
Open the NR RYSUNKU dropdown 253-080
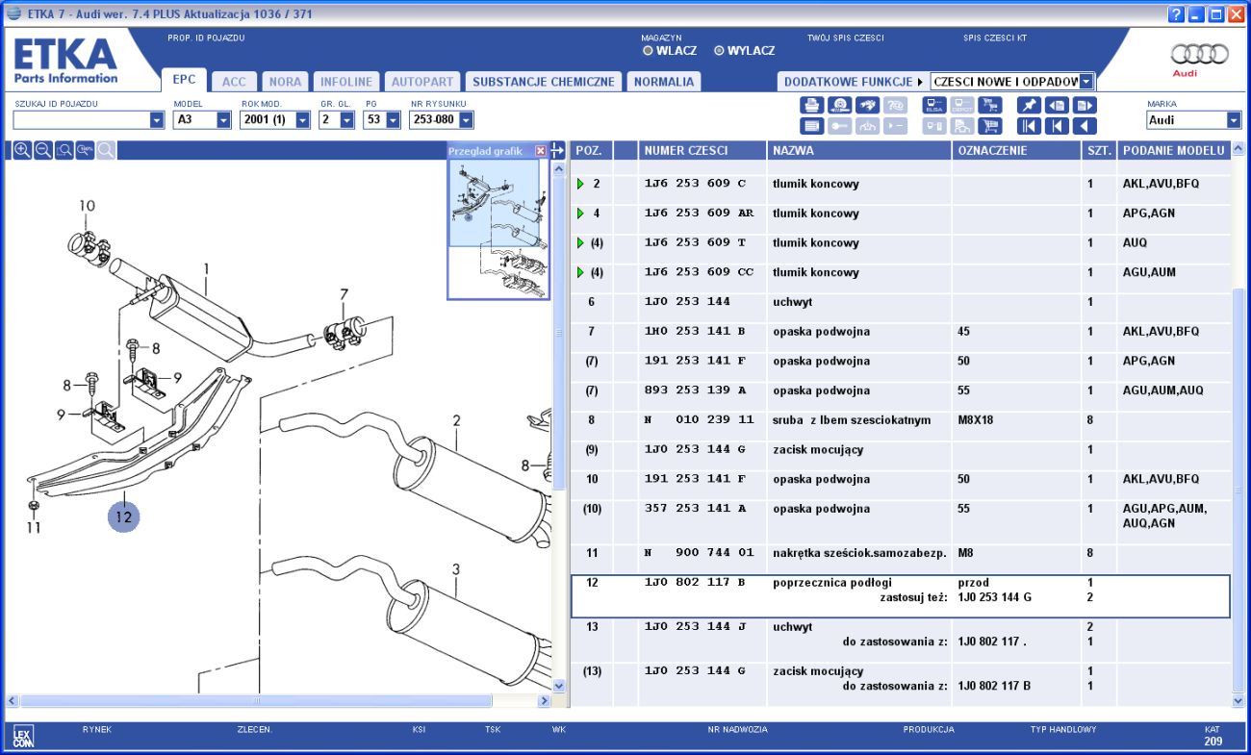[x=466, y=120]
